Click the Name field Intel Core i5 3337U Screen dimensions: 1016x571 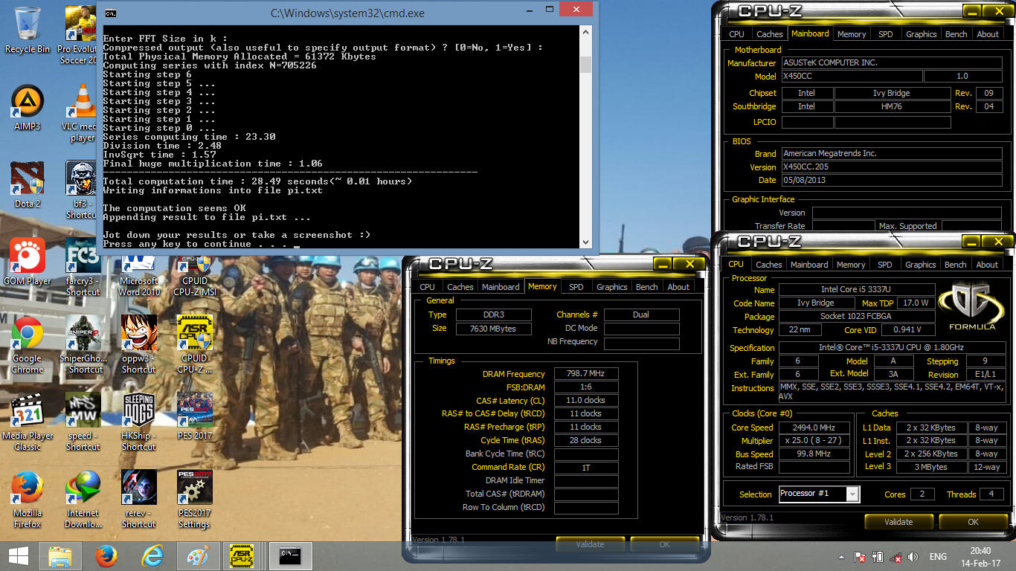(856, 289)
